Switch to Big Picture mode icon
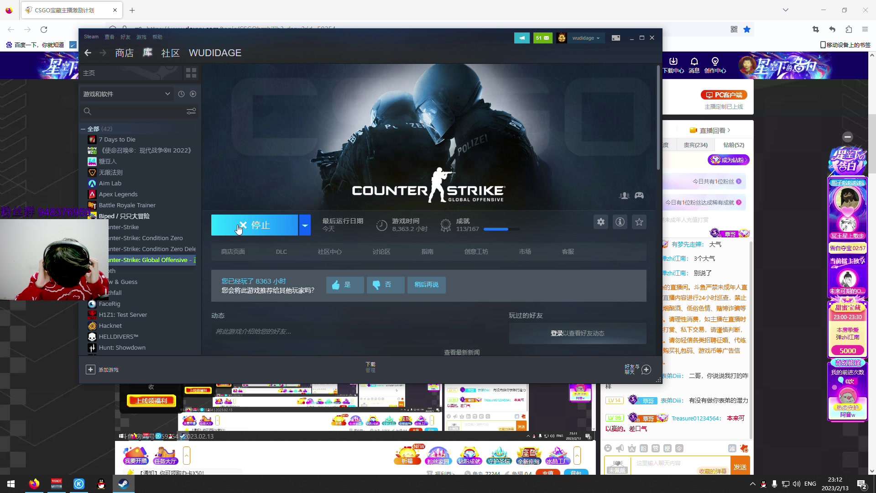 point(616,38)
